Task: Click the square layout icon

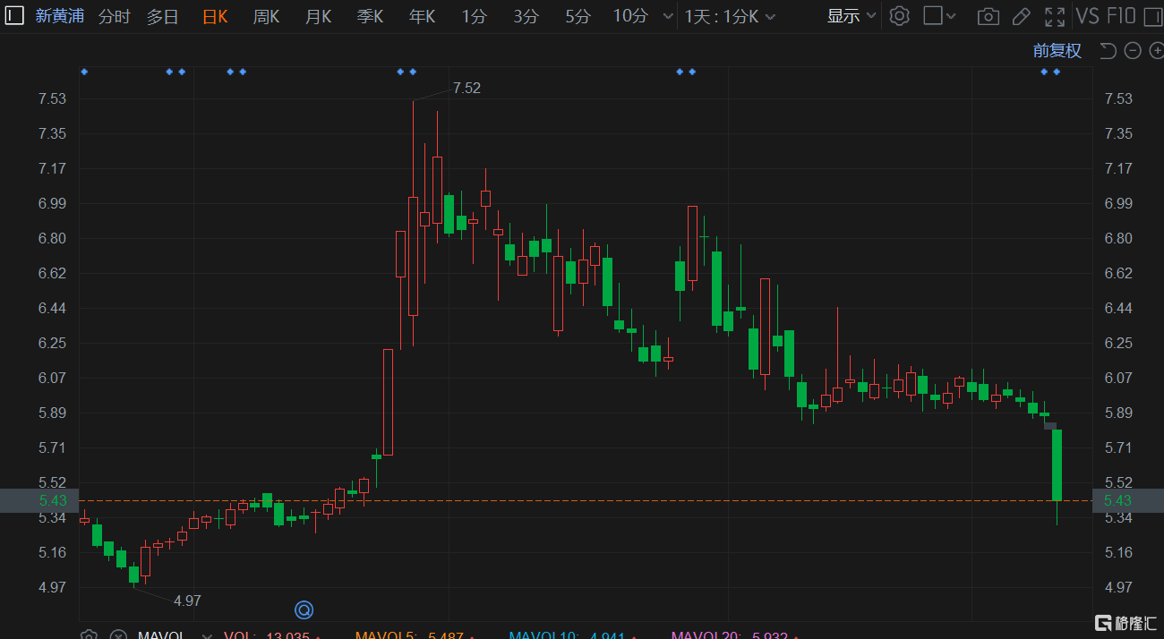Action: click(x=932, y=16)
